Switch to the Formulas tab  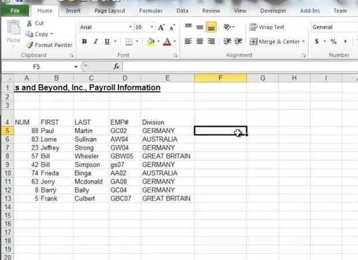click(x=151, y=11)
